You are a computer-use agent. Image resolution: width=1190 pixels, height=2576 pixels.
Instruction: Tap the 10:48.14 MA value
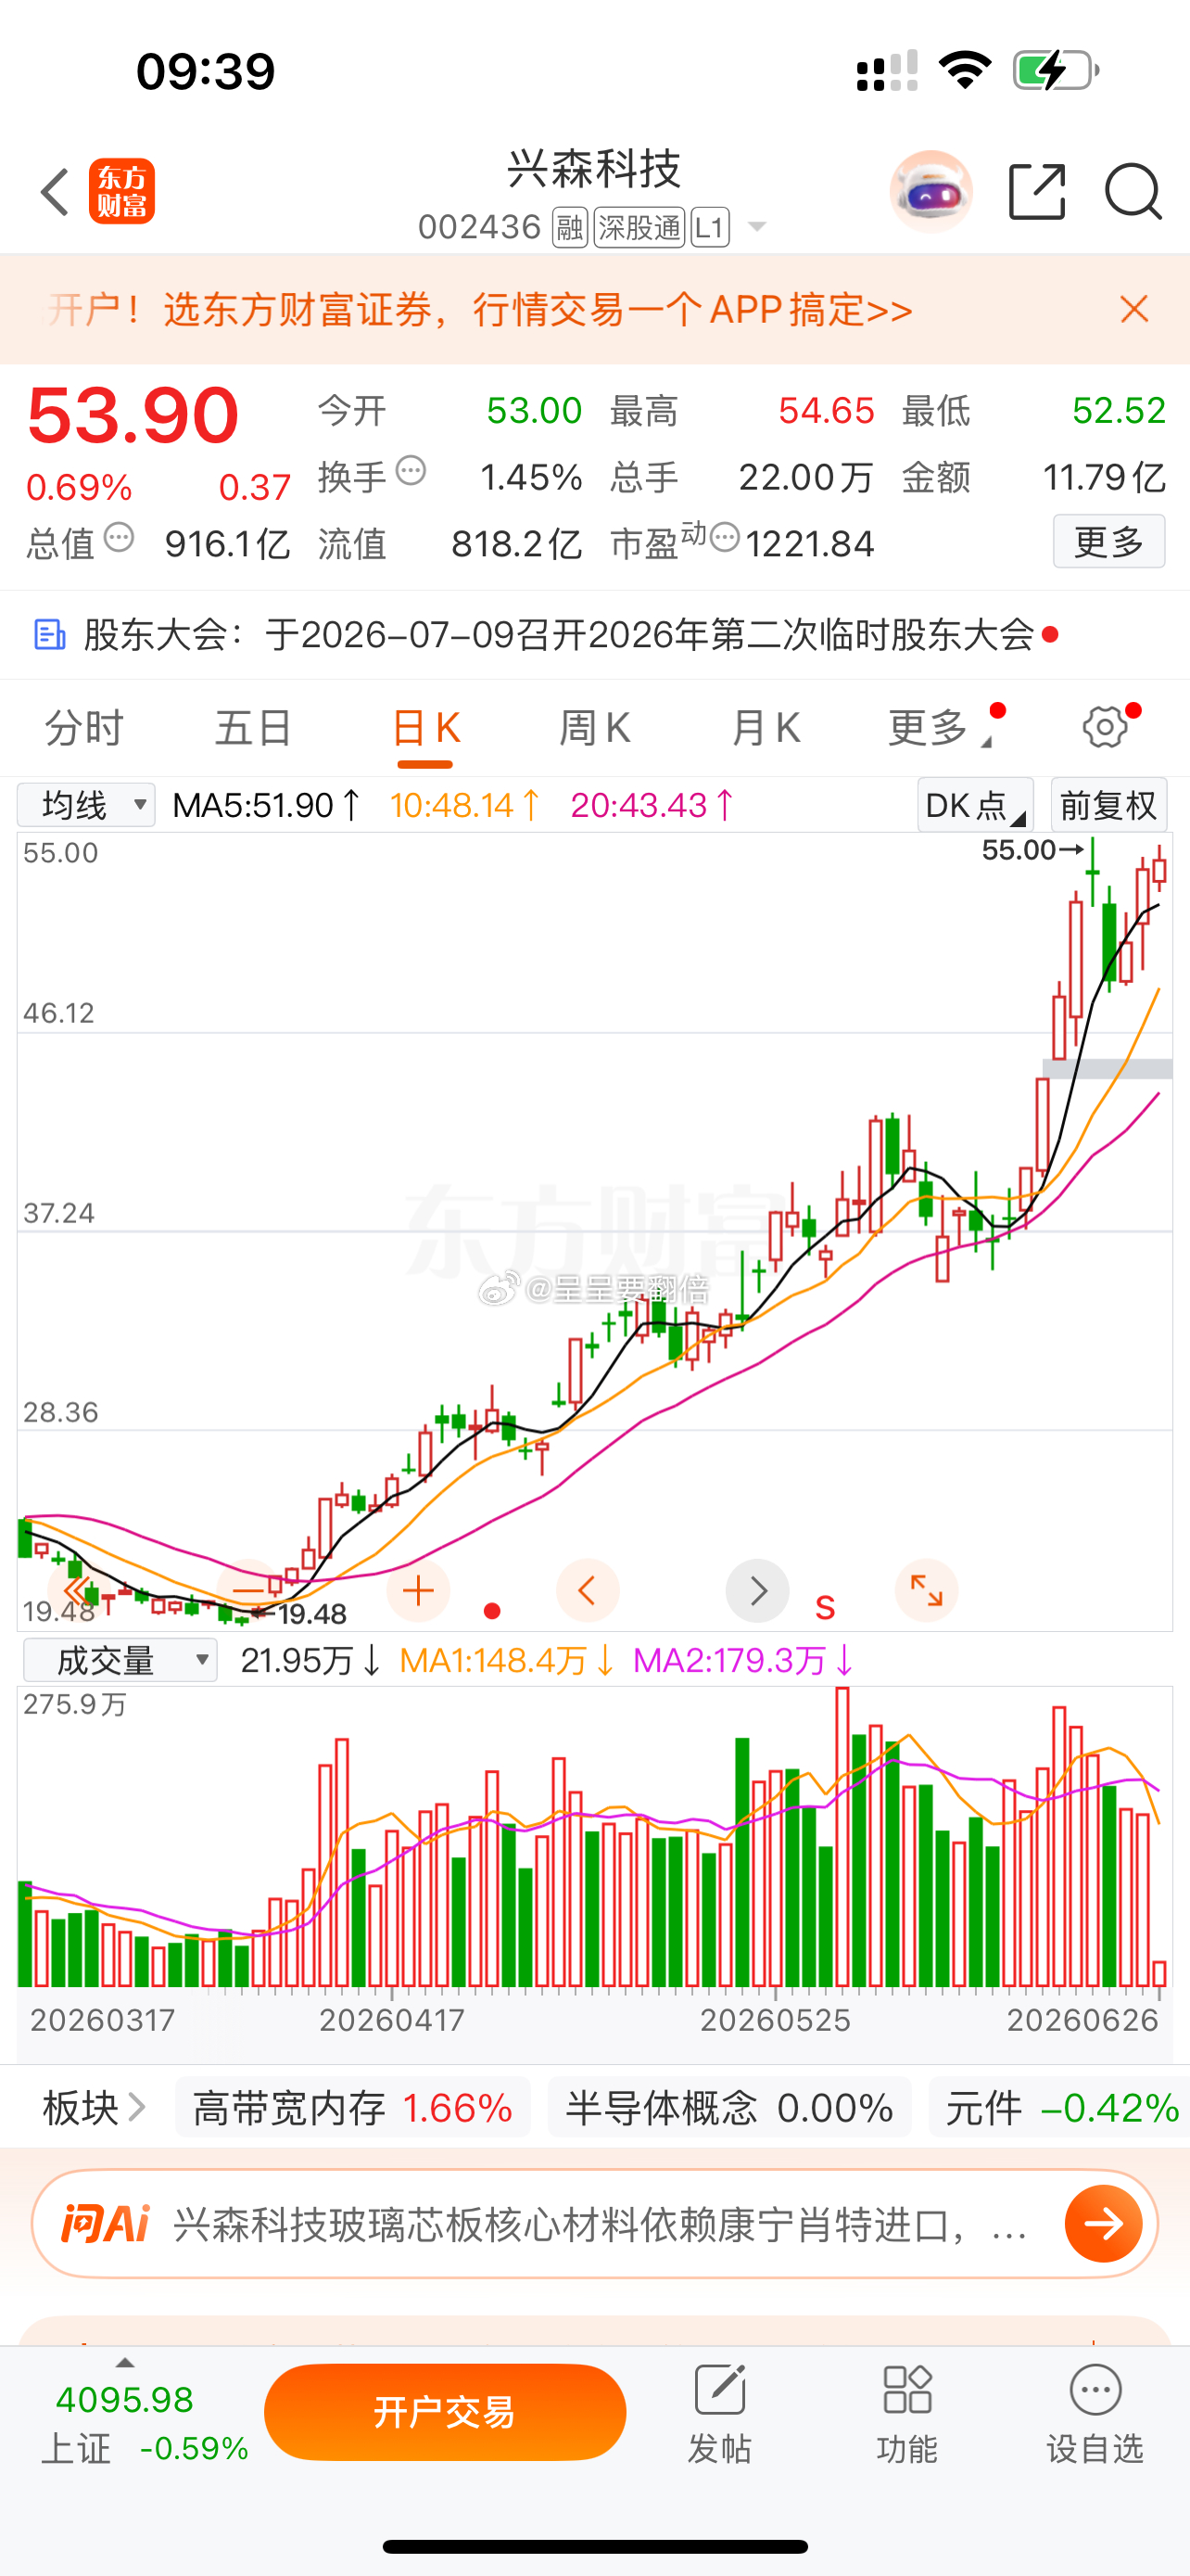coord(465,805)
